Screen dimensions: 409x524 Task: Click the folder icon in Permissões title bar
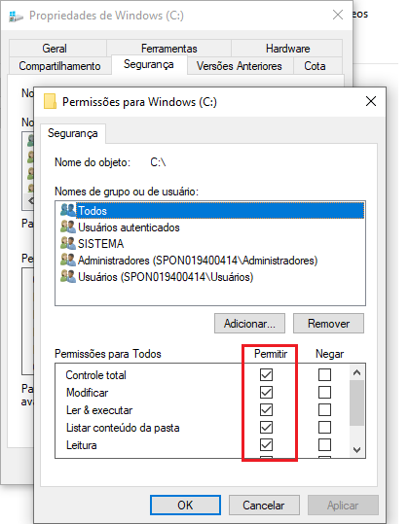pyautogui.click(x=50, y=101)
